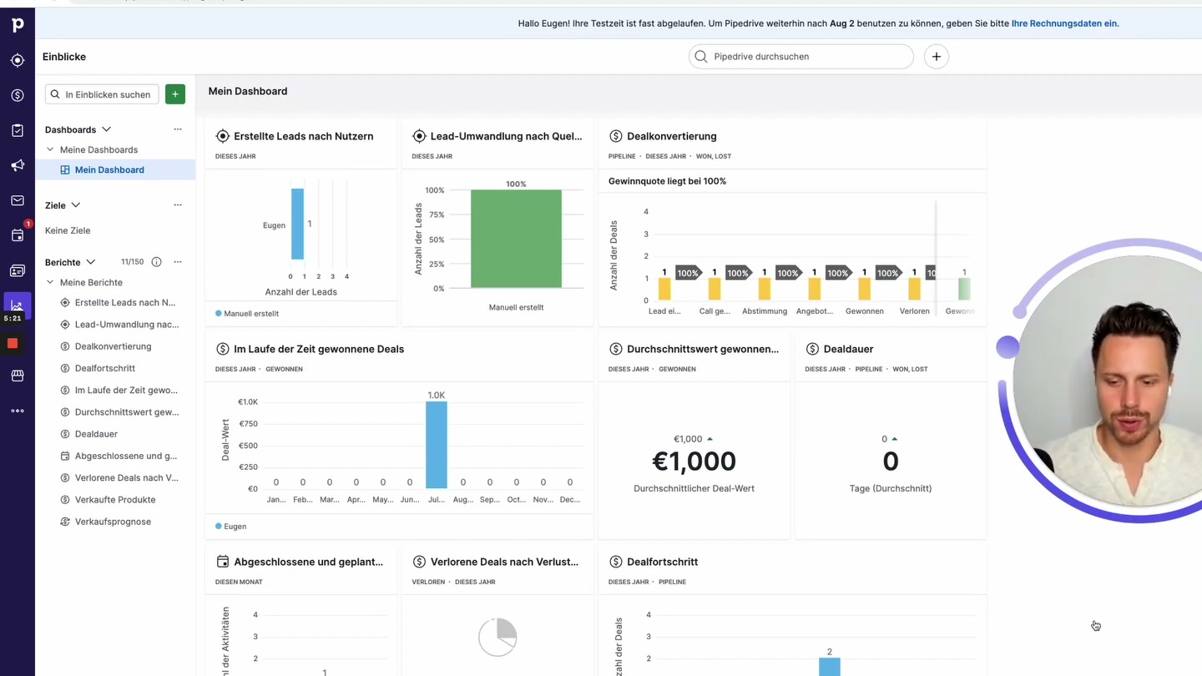1202x676 pixels.
Task: Select the Deals icon in the left sidebar
Action: pyautogui.click(x=18, y=95)
